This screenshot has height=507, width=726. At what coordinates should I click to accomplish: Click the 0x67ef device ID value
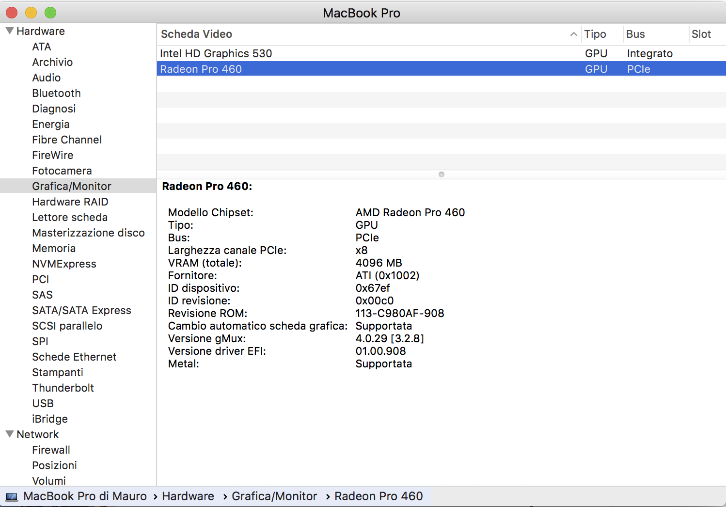373,288
